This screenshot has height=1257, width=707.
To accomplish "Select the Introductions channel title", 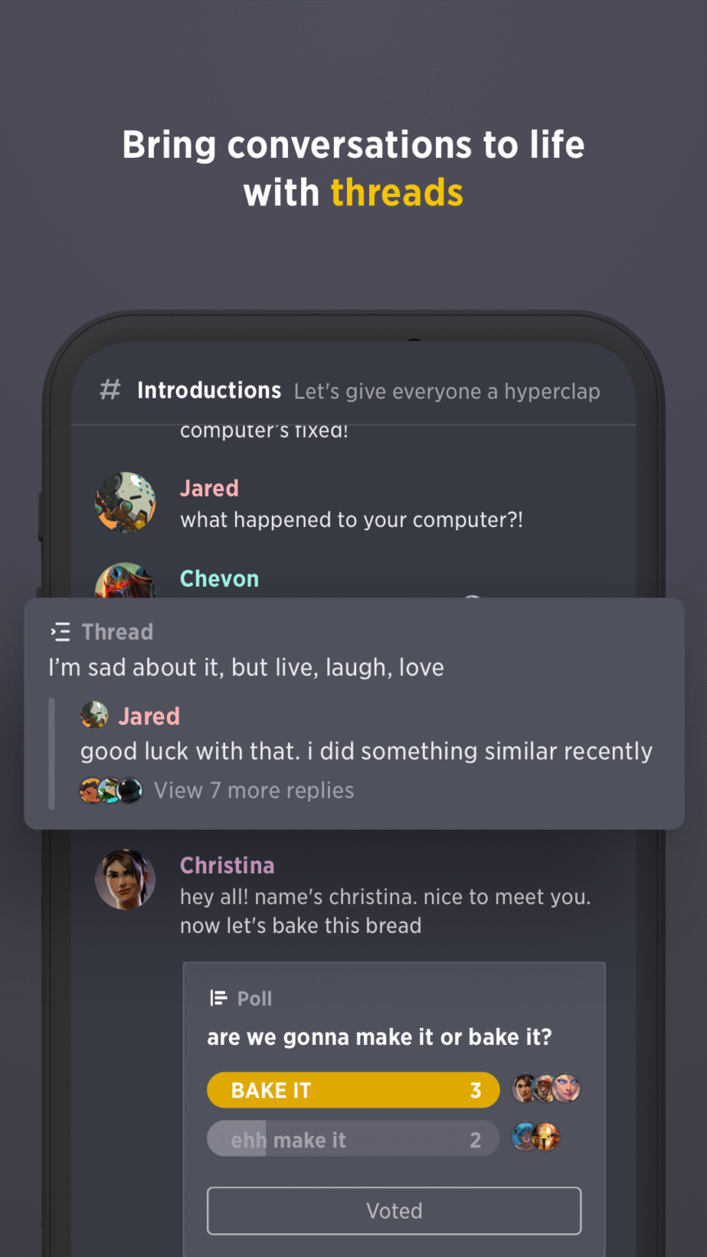I will (x=209, y=390).
